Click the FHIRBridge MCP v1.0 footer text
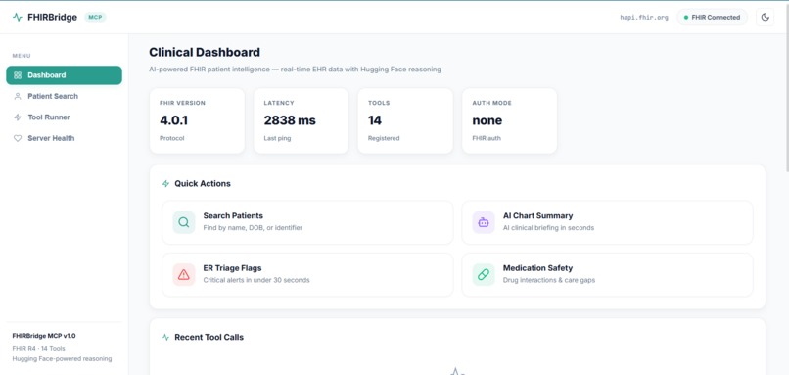The height and width of the screenshot is (375, 789). 44,336
